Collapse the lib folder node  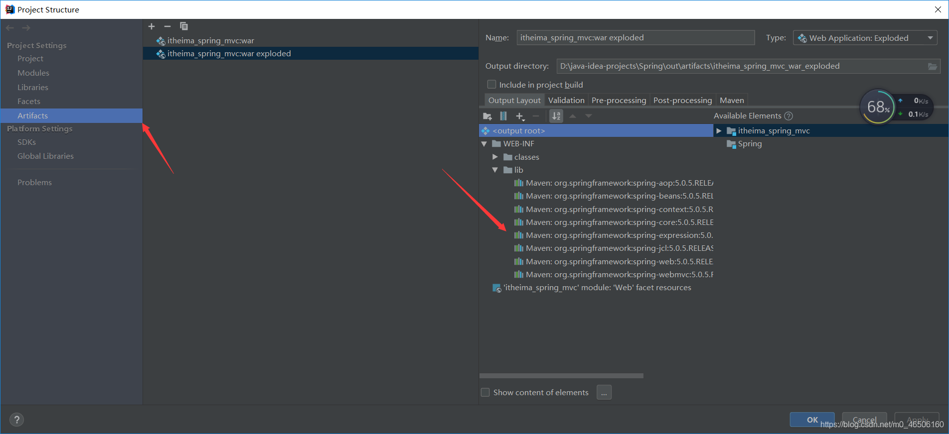click(x=495, y=170)
